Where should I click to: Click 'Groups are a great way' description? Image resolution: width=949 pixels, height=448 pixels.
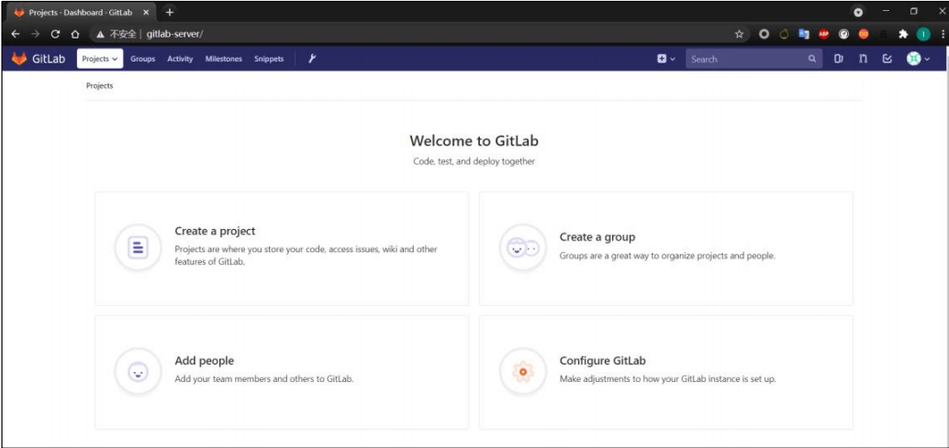(x=667, y=256)
